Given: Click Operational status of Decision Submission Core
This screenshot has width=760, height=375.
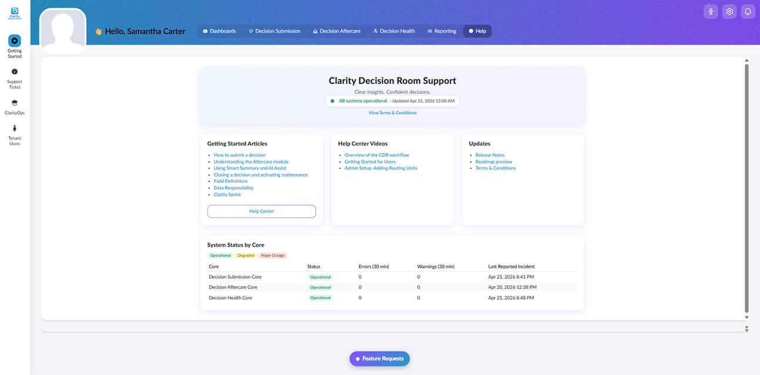Looking at the screenshot, I should 320,277.
